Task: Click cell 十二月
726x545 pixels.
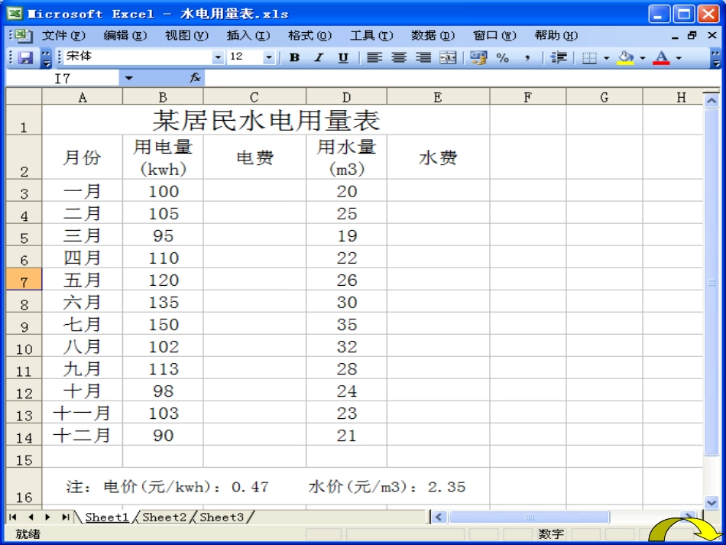Action: click(82, 435)
